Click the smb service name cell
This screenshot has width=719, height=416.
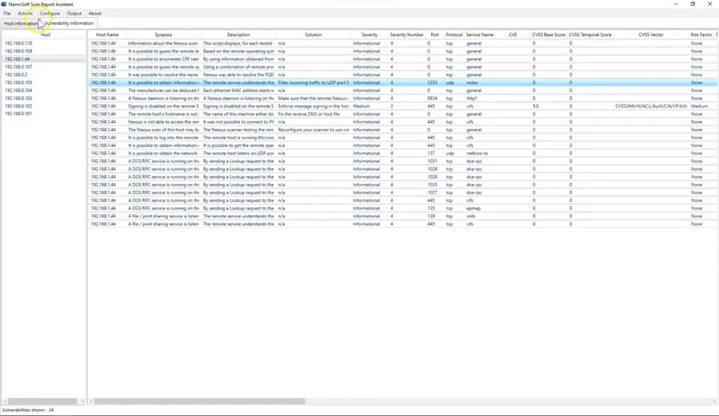click(x=471, y=216)
